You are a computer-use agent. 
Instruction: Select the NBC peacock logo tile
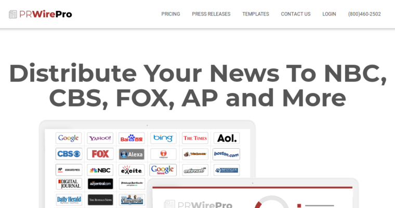100,170
